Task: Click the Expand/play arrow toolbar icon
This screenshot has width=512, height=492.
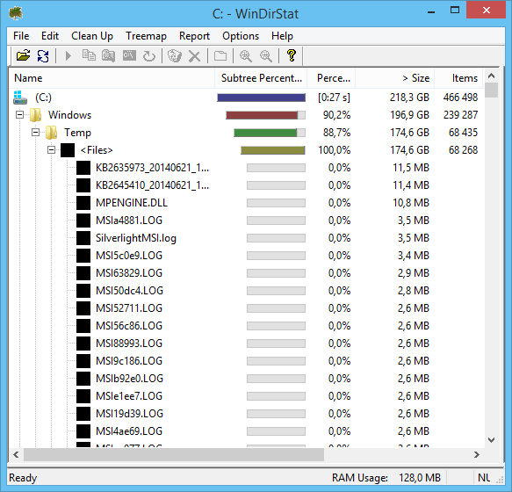Action: coord(69,56)
